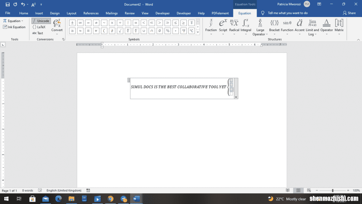Adjust the zoom slider handle
Image resolution: width=362 pixels, height=204 pixels.
pos(333,190)
